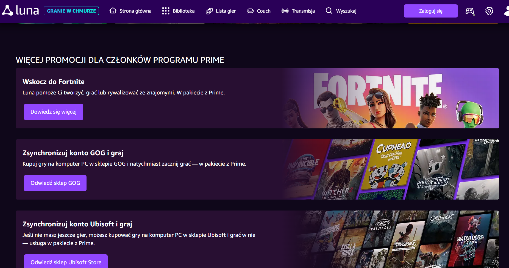Open the game controller status icon

pos(470,11)
